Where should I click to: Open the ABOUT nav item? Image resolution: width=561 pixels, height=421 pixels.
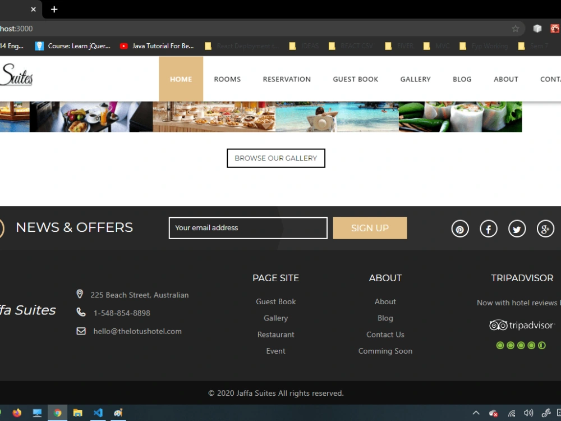point(506,79)
